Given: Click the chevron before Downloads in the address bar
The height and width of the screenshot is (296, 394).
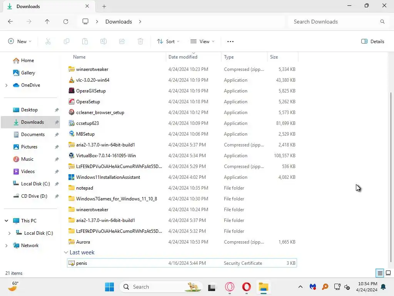Looking at the screenshot, I should pyautogui.click(x=97, y=22).
